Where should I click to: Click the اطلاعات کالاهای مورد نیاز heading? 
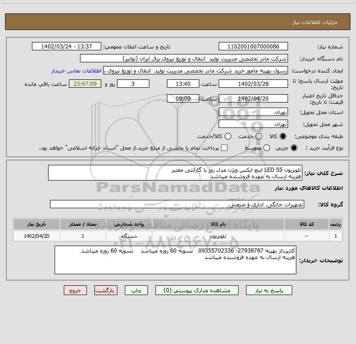point(309,188)
